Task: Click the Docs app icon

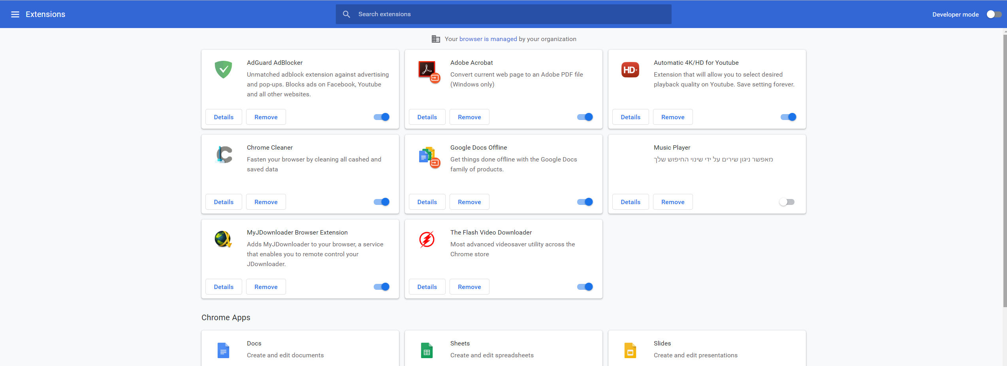Action: point(223,350)
